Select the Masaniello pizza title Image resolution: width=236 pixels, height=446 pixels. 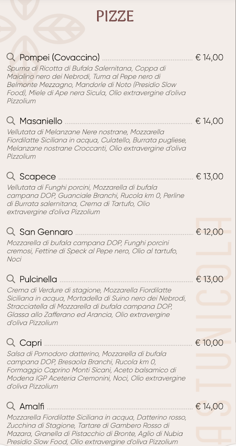coord(41,121)
